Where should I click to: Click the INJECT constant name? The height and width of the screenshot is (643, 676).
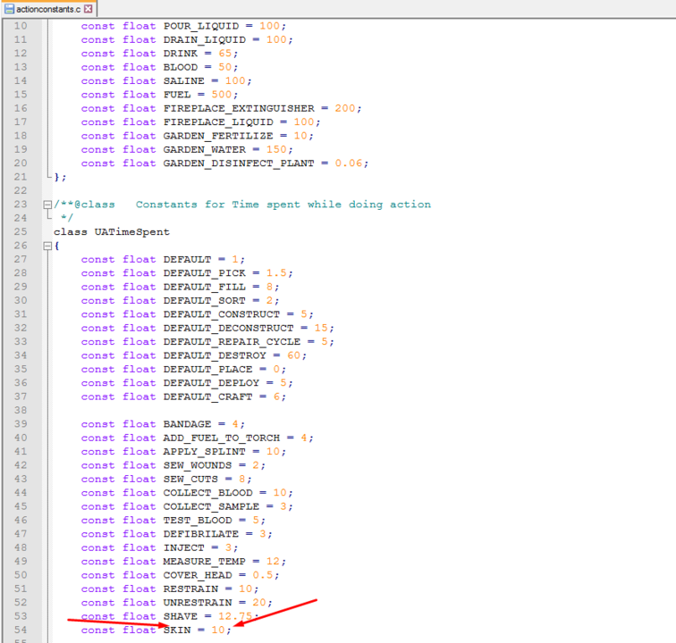(183, 547)
